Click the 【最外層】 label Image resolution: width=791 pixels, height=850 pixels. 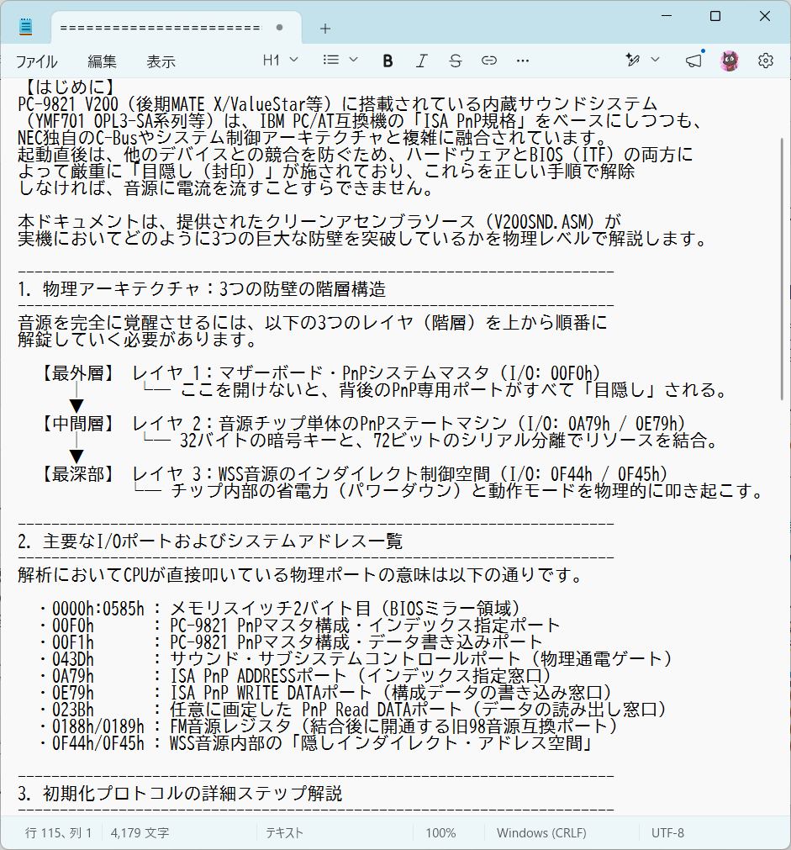click(79, 373)
